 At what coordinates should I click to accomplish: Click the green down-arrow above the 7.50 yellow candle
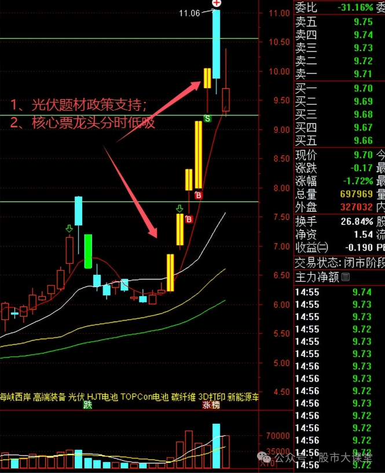180,208
